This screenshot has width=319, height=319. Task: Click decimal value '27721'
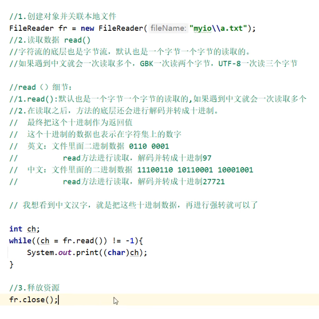pos(213,182)
